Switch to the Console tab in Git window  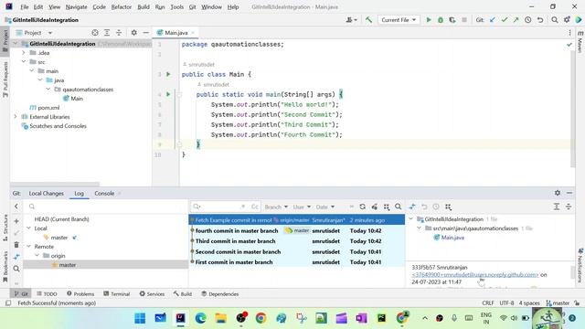pyautogui.click(x=104, y=193)
